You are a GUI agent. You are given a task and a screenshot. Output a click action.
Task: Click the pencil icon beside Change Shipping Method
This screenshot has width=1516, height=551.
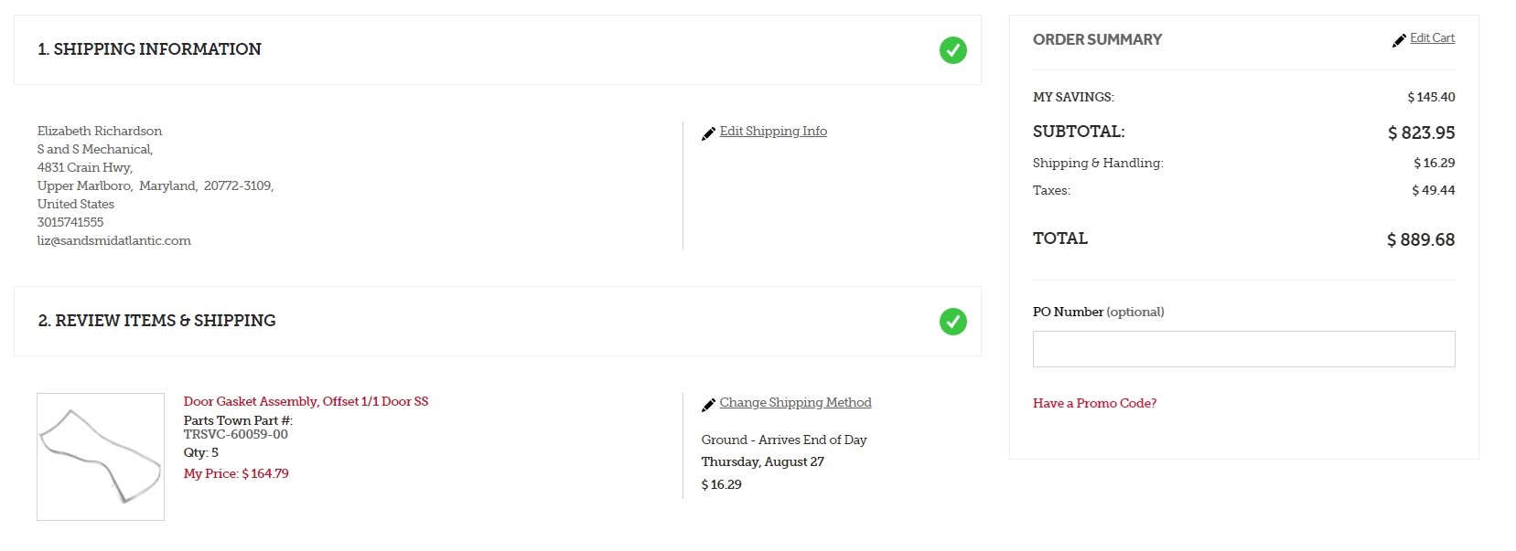click(x=708, y=405)
